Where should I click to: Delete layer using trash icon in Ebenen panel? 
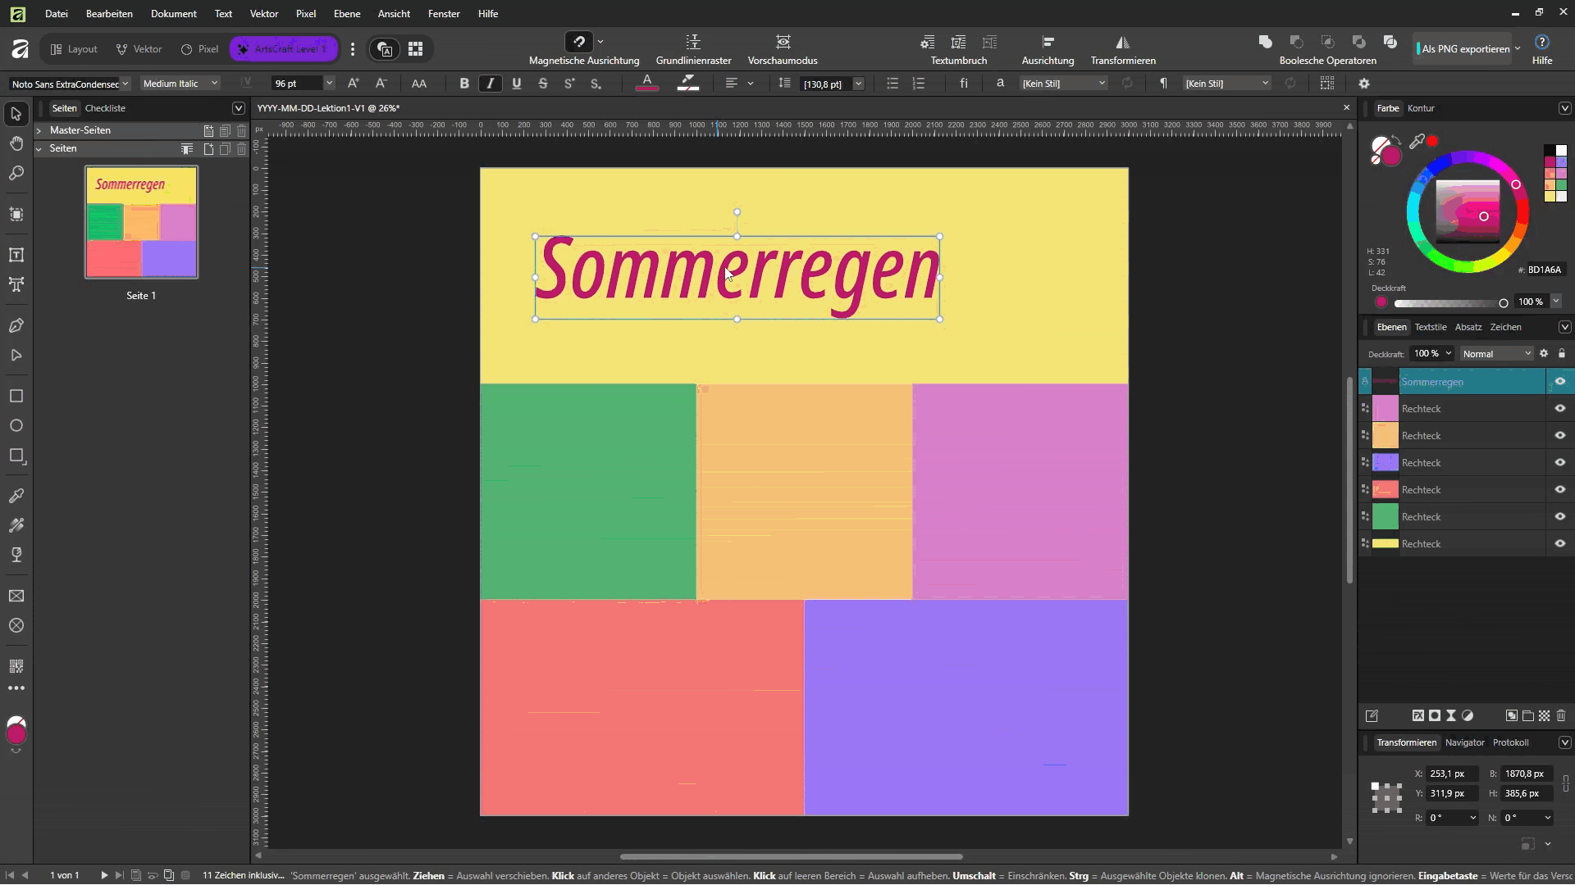(x=1561, y=715)
